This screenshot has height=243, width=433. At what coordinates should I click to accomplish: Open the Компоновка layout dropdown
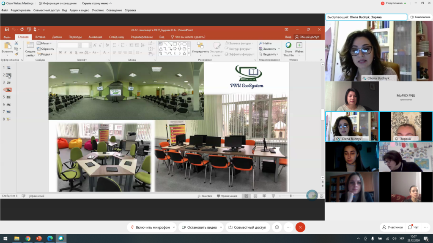420,17
